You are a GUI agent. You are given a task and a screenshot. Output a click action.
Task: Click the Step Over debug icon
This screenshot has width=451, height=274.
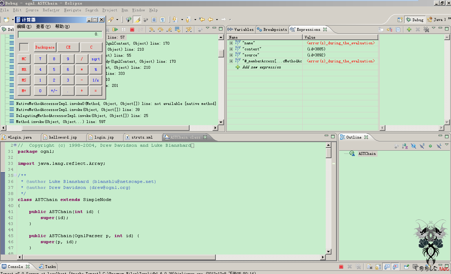(x=160, y=30)
